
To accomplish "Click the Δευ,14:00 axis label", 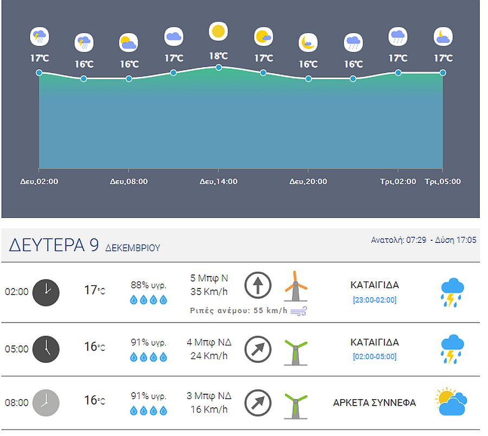I will (218, 182).
